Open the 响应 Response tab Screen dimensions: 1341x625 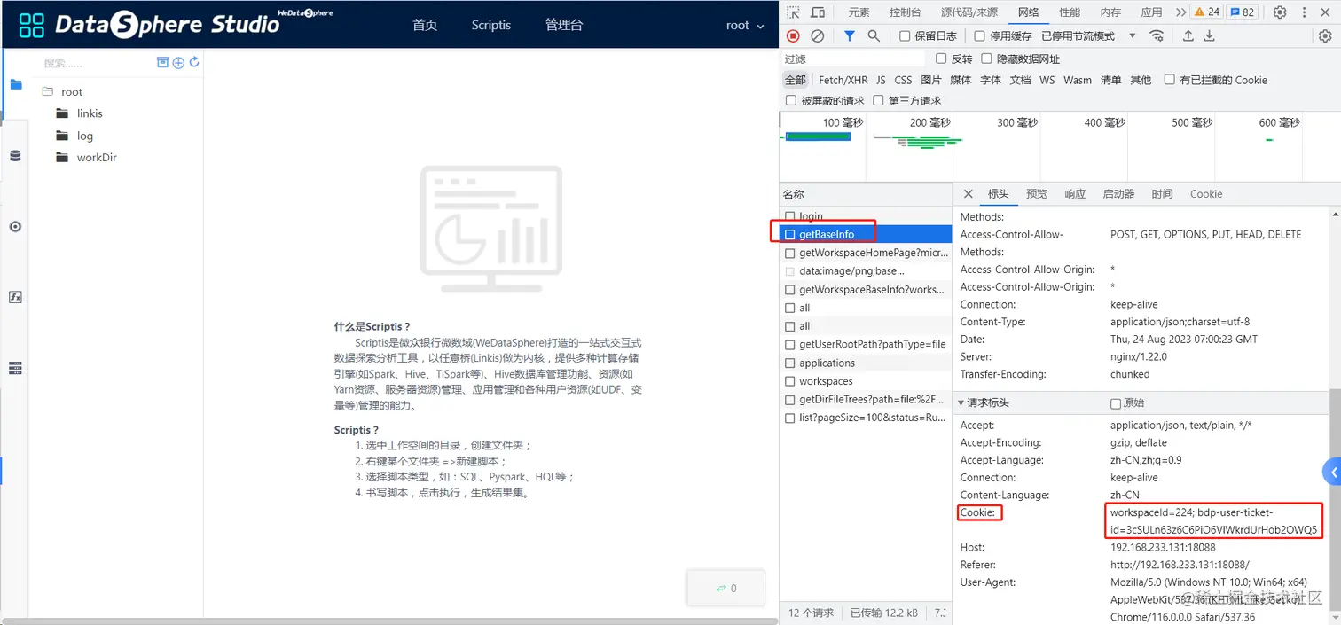point(1075,193)
